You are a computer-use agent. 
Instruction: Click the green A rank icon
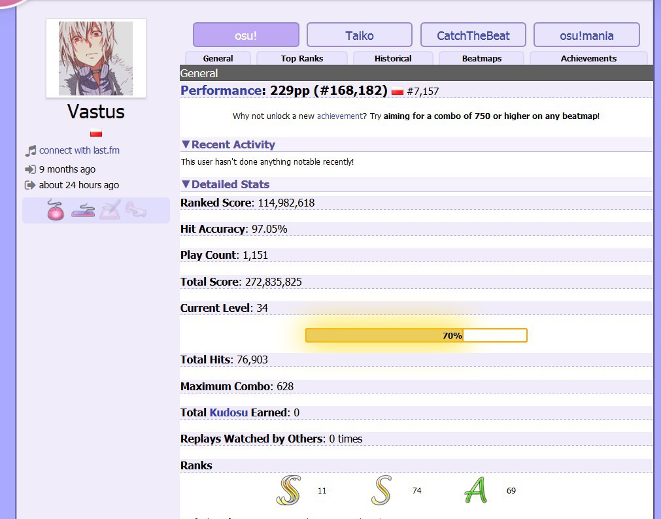click(475, 490)
